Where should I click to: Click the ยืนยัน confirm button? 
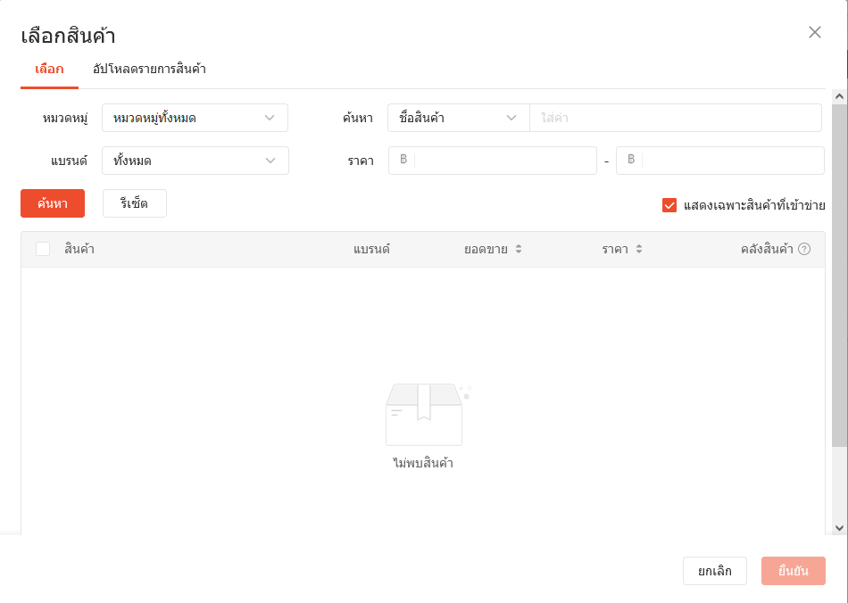794,571
